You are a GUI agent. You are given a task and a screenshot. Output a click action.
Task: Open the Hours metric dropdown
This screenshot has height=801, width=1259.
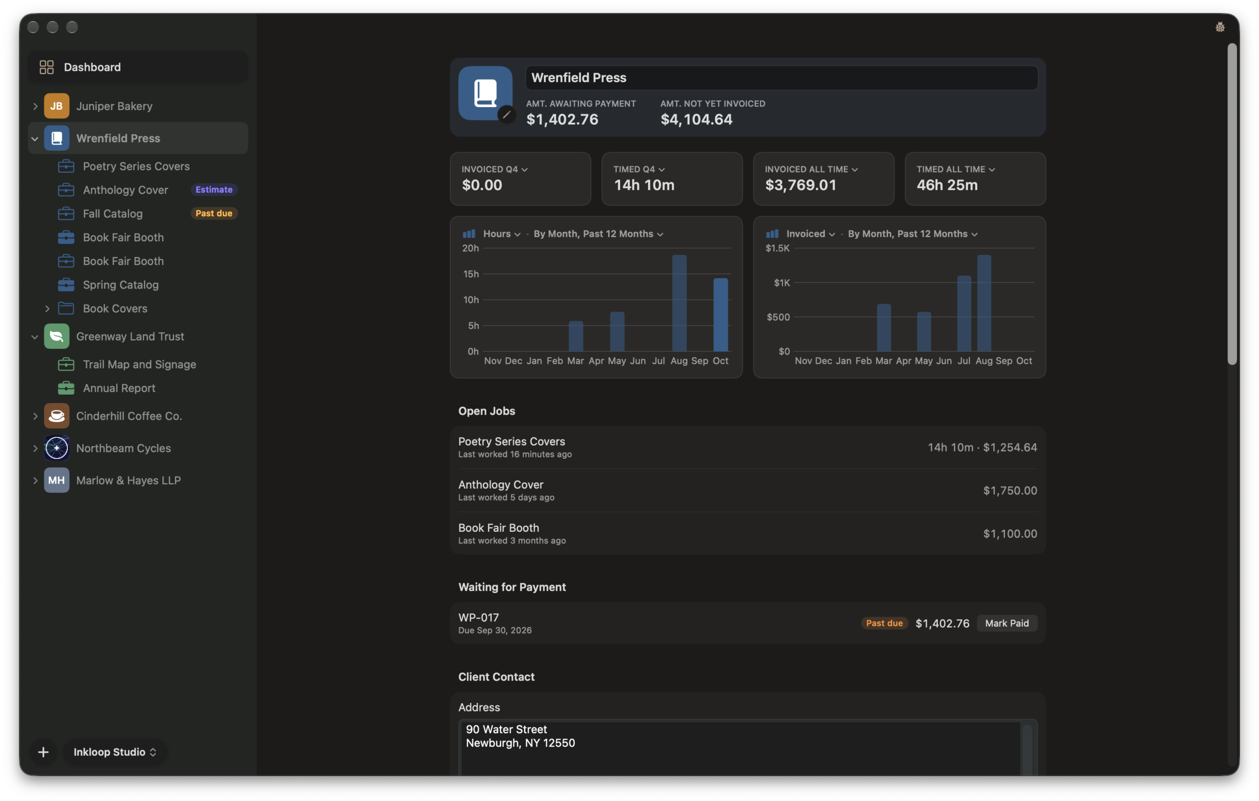[502, 233]
